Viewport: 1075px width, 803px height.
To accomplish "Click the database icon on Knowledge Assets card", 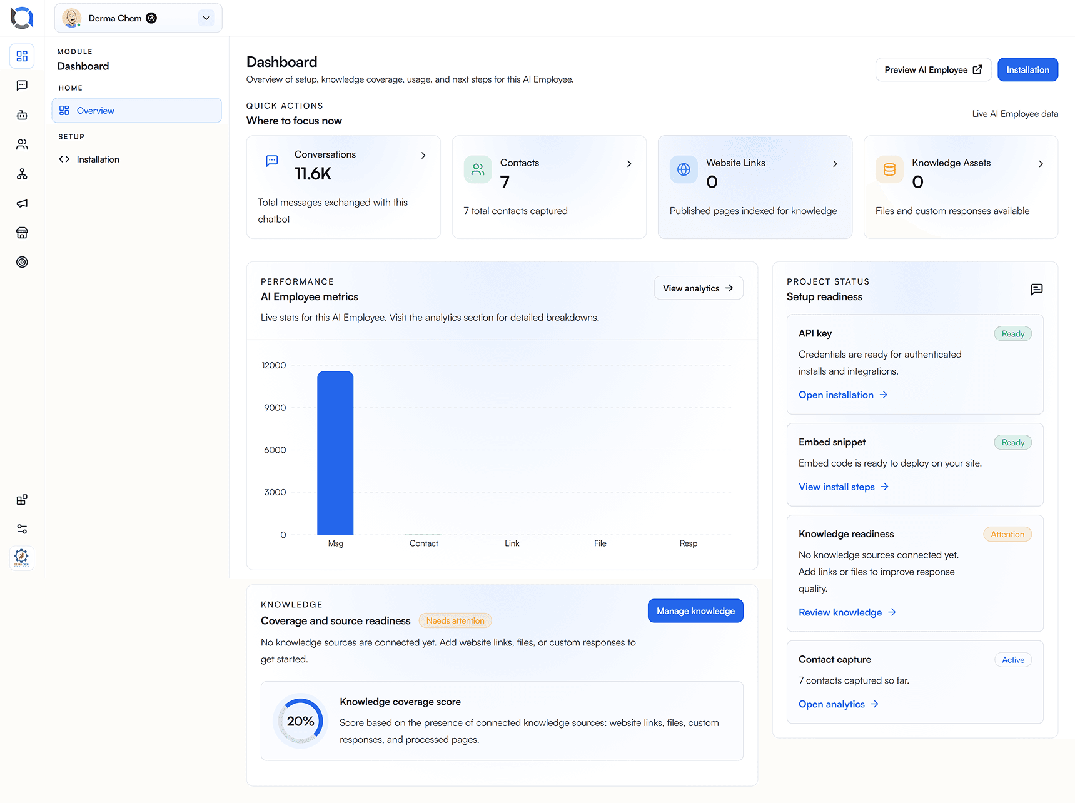I will [x=889, y=169].
